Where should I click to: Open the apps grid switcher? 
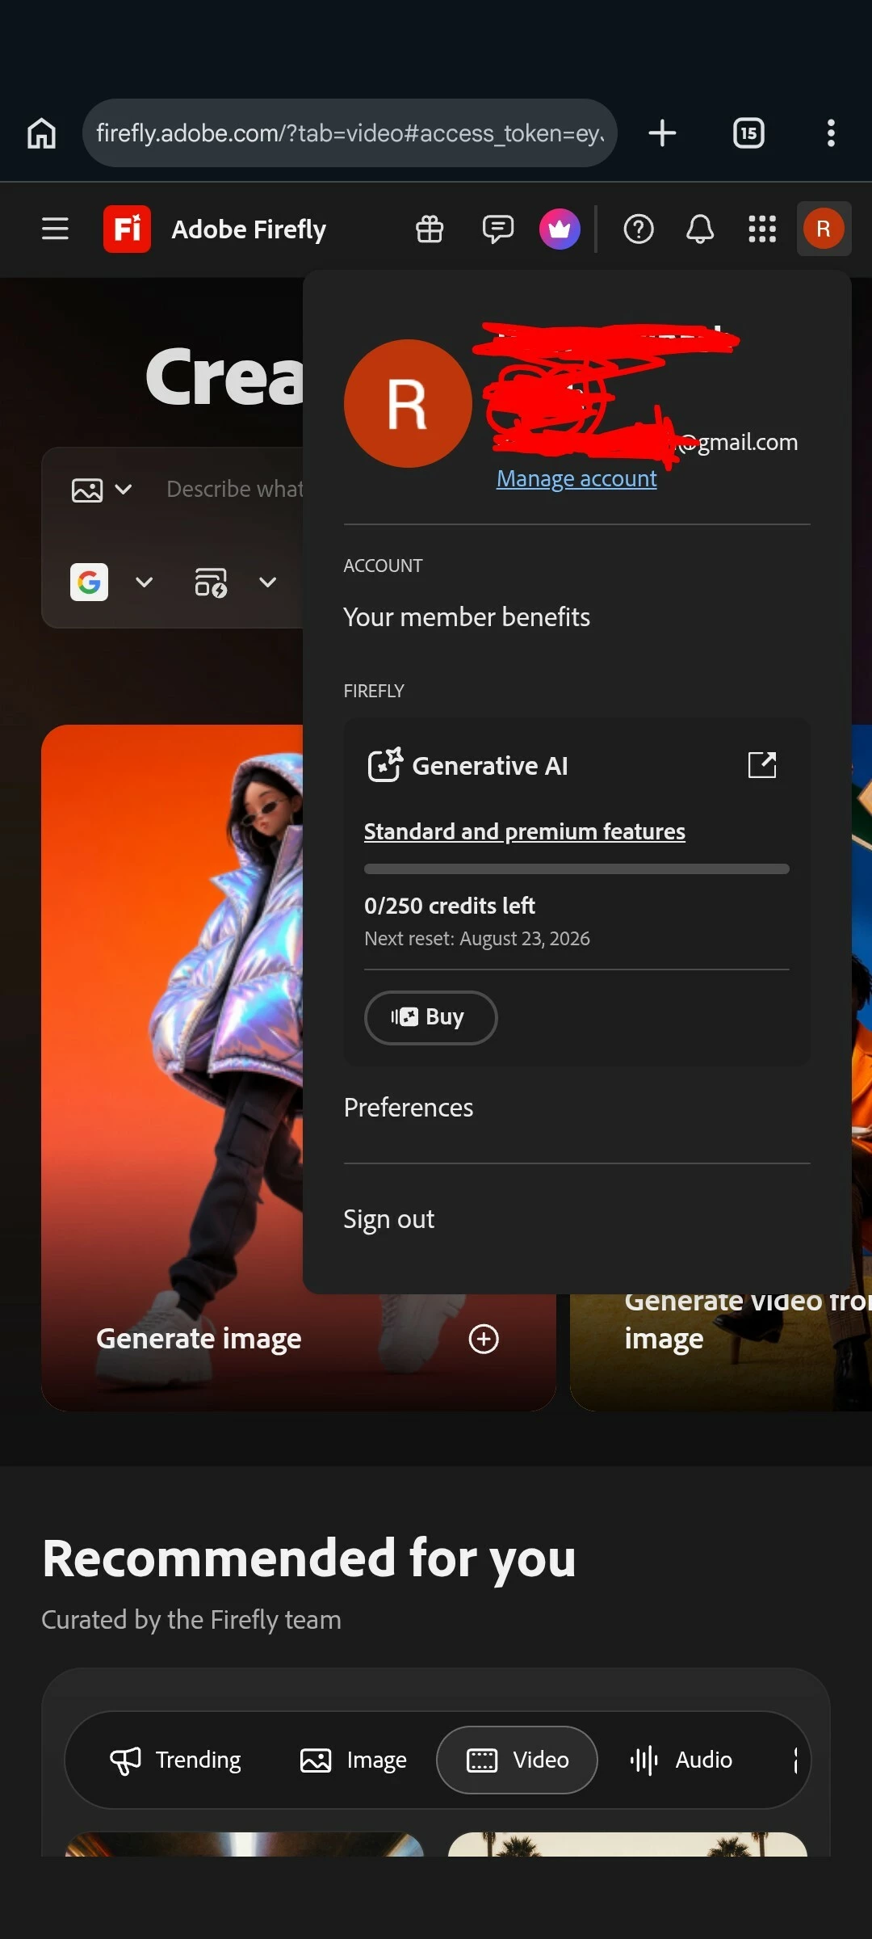[762, 229]
